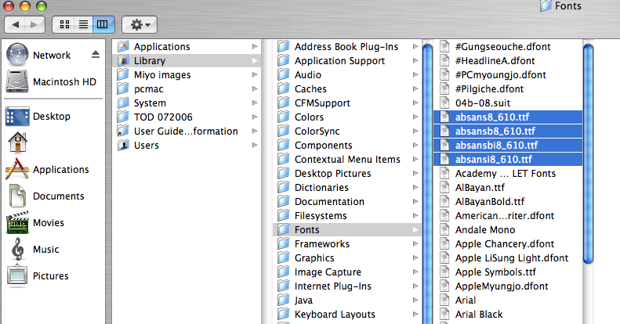Click the window zoom green button

pyautogui.click(x=41, y=6)
